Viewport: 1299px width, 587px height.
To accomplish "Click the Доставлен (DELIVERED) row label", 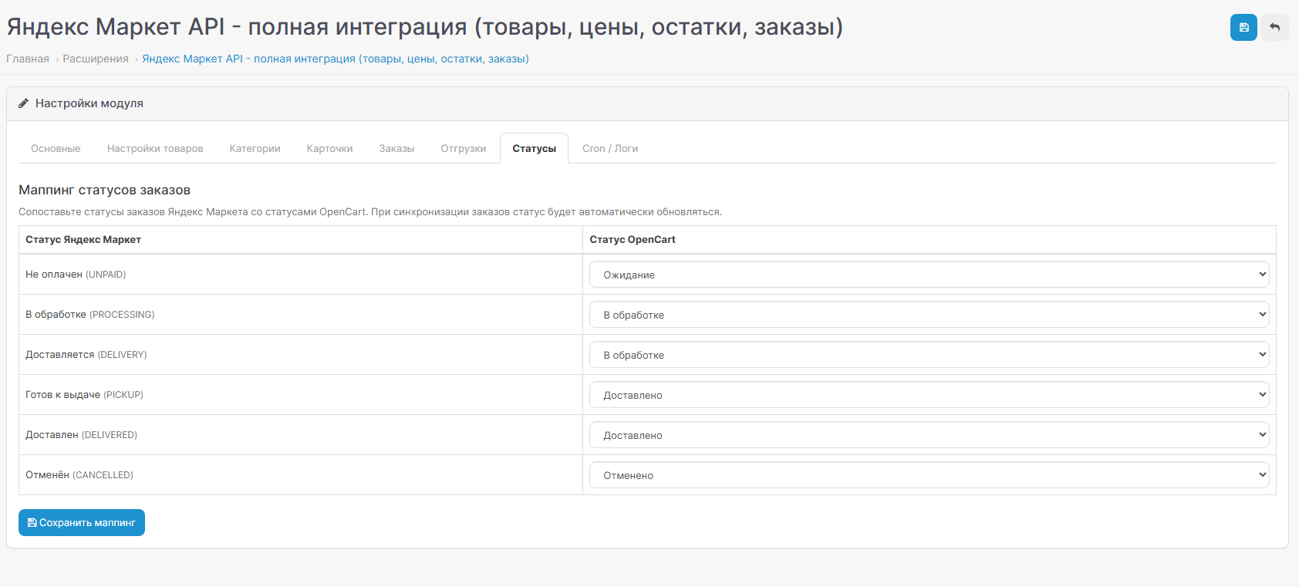I will pos(81,435).
